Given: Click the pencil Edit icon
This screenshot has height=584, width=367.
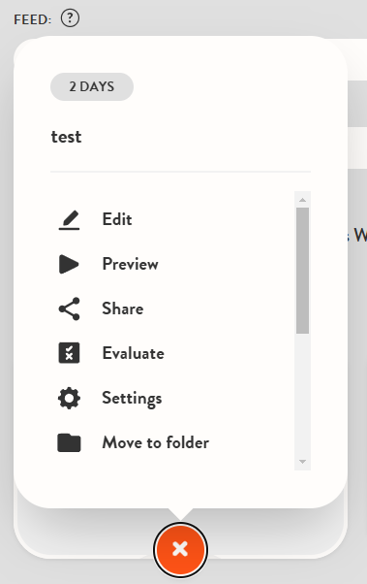Looking at the screenshot, I should 69,220.
